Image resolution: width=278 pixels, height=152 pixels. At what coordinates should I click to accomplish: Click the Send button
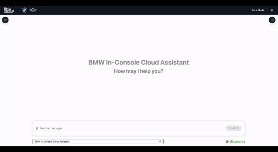234,128
